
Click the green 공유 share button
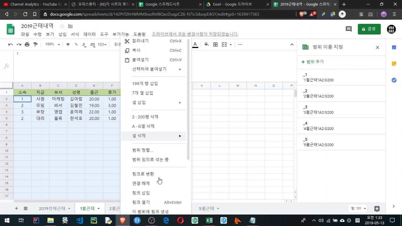click(x=369, y=29)
